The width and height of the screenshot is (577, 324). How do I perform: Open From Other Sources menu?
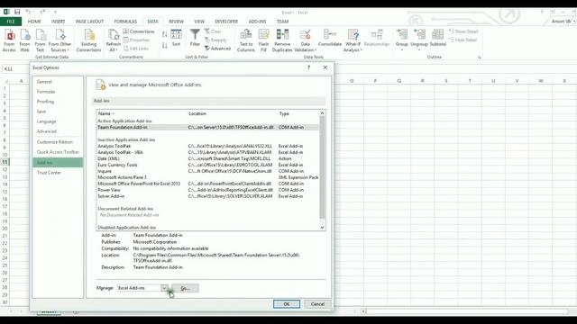coord(60,40)
